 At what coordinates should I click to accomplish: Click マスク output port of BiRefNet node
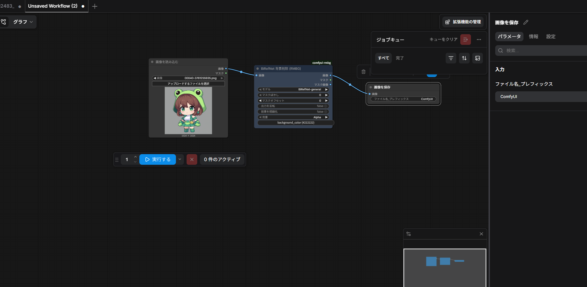point(330,80)
